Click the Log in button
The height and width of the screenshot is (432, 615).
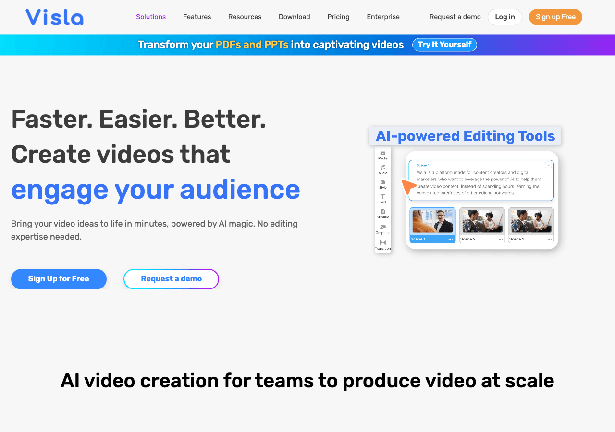click(505, 17)
